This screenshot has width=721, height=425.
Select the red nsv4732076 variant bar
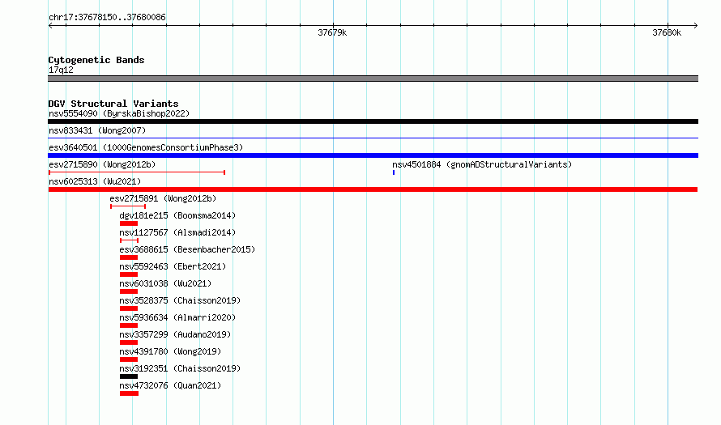point(129,393)
